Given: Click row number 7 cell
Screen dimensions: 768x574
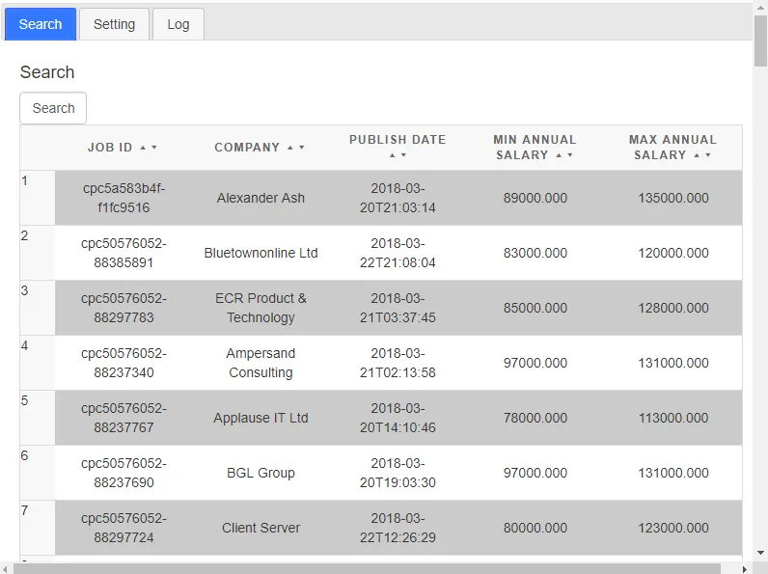Looking at the screenshot, I should (38, 528).
